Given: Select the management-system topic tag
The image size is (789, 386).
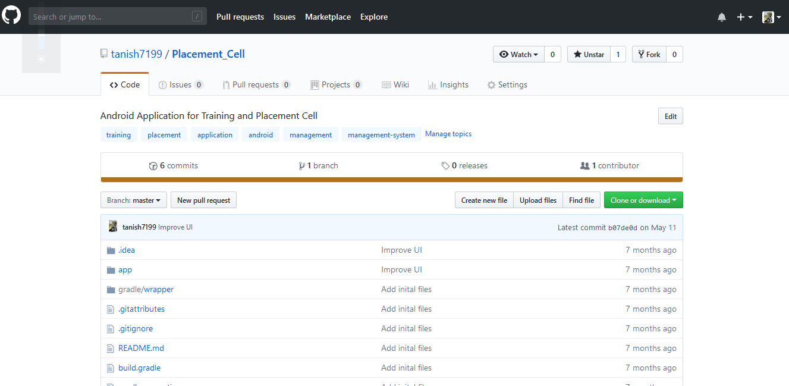Looking at the screenshot, I should click(x=381, y=134).
